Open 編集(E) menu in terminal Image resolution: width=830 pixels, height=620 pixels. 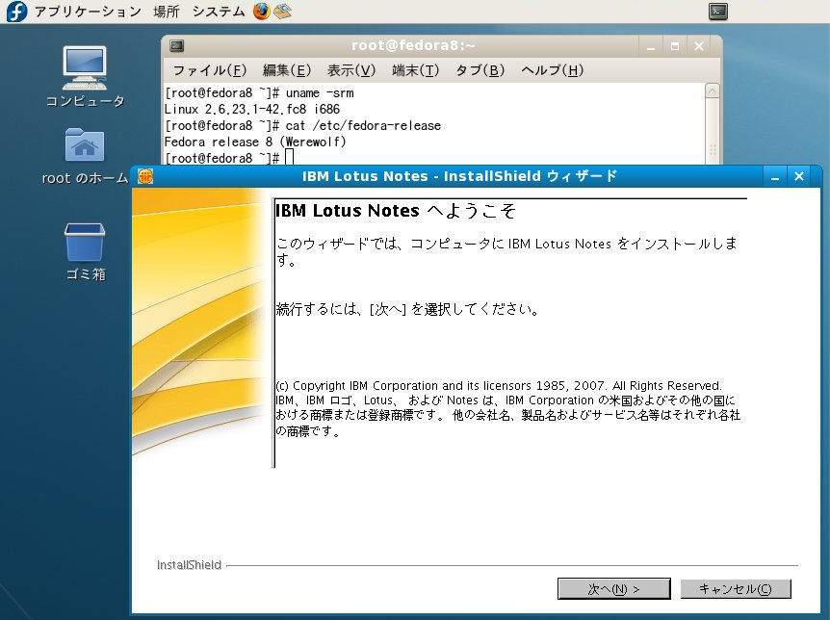point(286,70)
